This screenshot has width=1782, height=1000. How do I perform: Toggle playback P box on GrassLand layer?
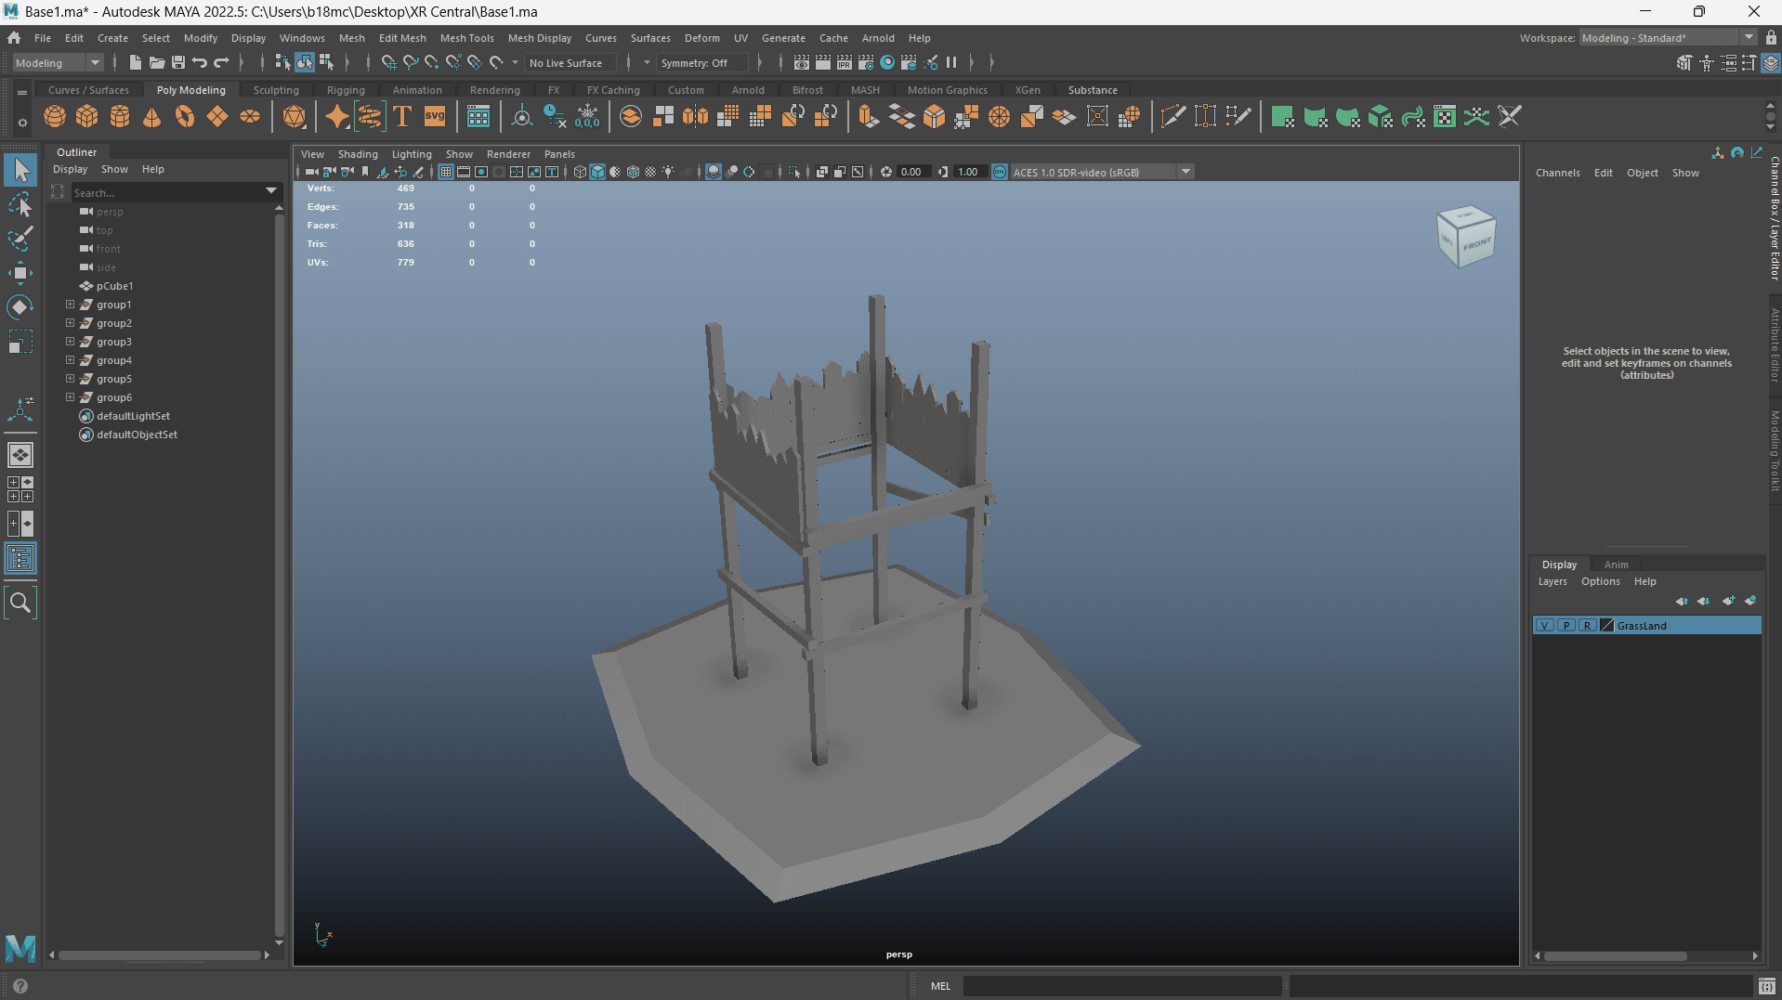(1566, 626)
